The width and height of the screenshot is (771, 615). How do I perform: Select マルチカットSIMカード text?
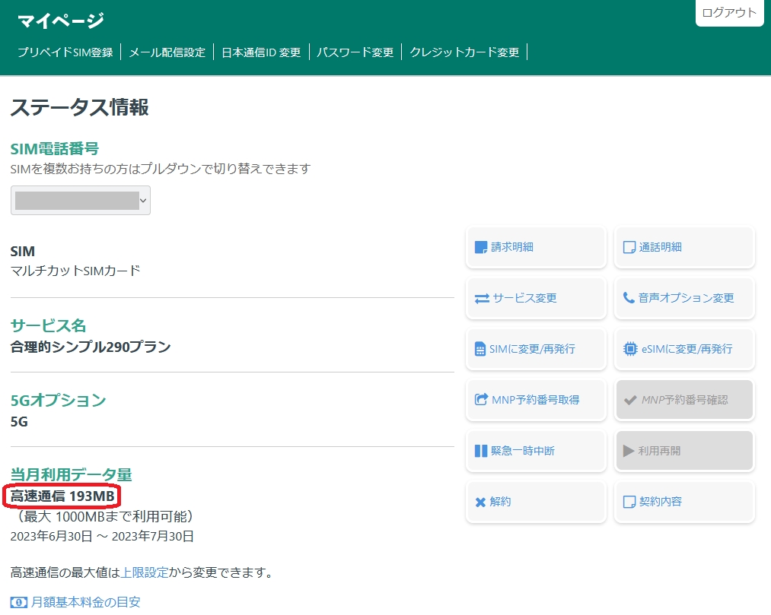(75, 271)
